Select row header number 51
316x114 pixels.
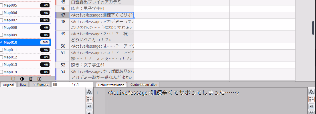point(63,56)
